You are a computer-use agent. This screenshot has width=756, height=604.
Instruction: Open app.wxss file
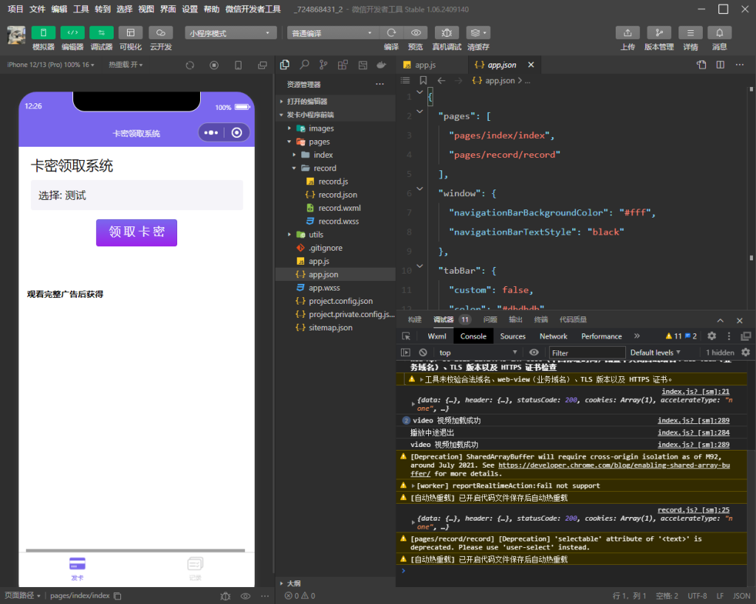click(336, 288)
